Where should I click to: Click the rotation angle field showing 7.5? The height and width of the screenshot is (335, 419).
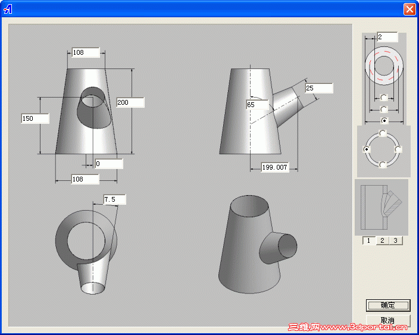click(115, 199)
